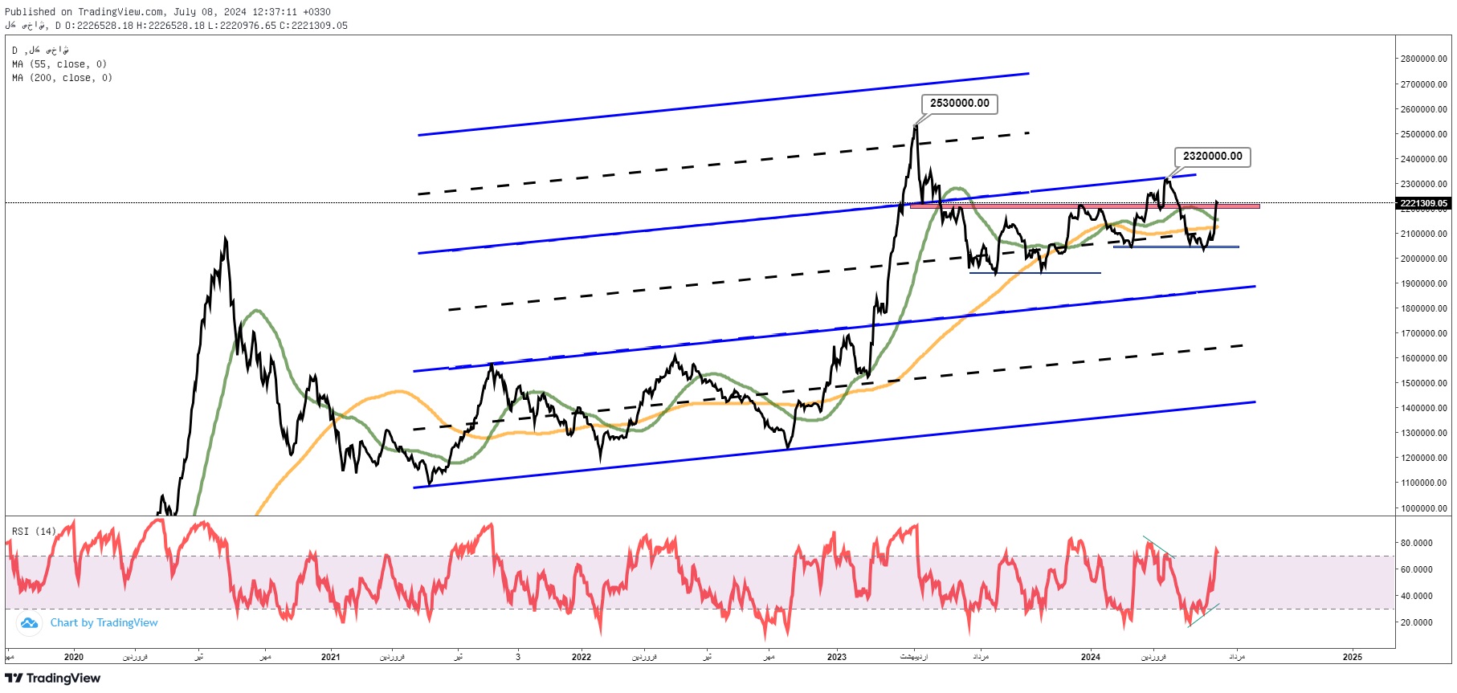Click the 2022 year label on time axis
The height and width of the screenshot is (693, 1457).
point(582,657)
